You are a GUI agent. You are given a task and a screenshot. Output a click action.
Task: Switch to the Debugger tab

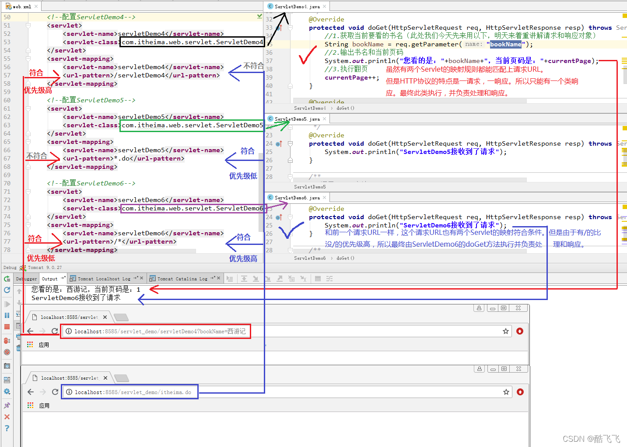(26, 279)
